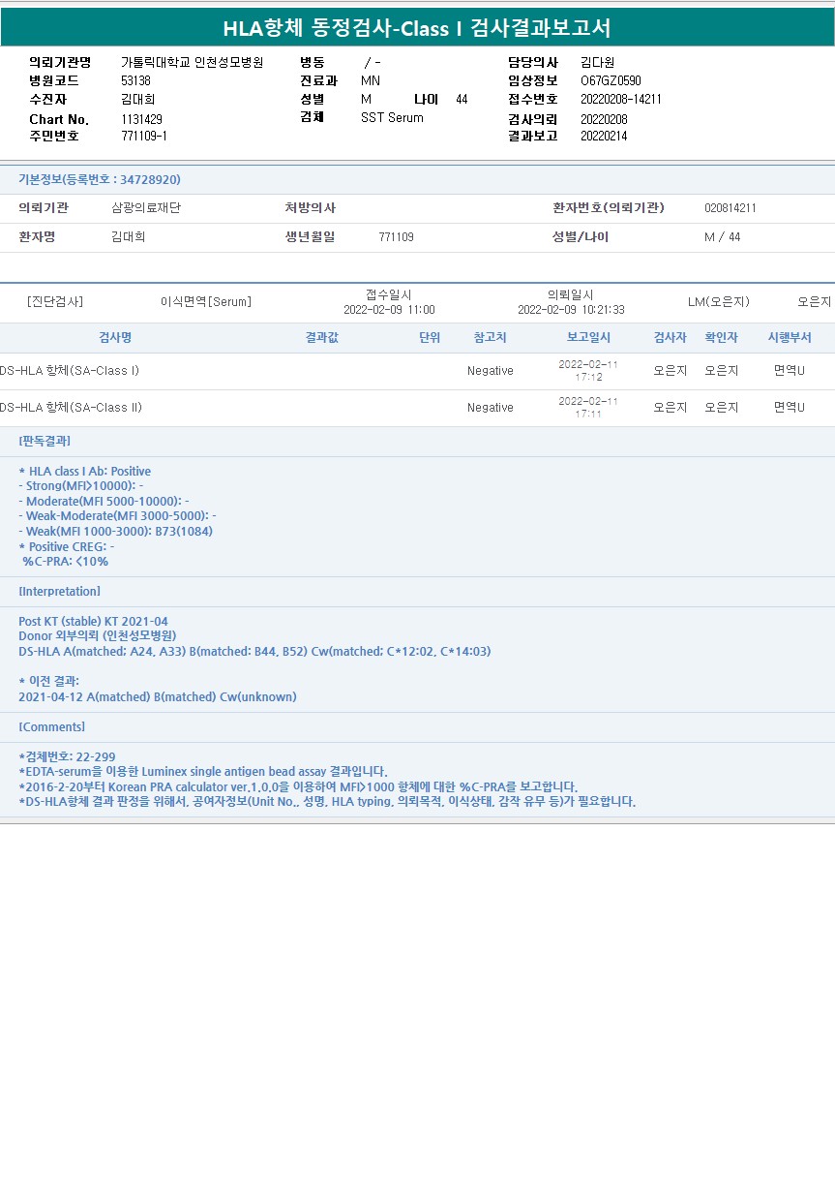This screenshot has width=835, height=1201.
Task: Select the Weak(MFI 1000-3000): B73(1084) line
Action: (x=116, y=531)
